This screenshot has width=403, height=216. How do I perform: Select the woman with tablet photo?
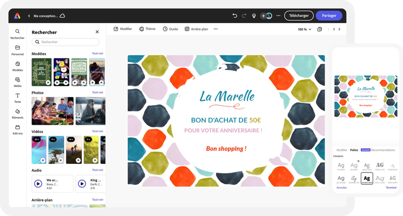90,111
